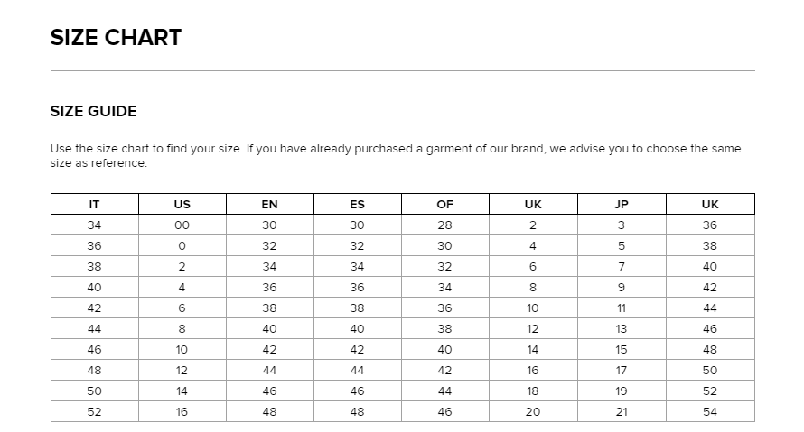Select the OF size 28 cell
Screen dimensions: 804x432
pyautogui.click(x=445, y=225)
